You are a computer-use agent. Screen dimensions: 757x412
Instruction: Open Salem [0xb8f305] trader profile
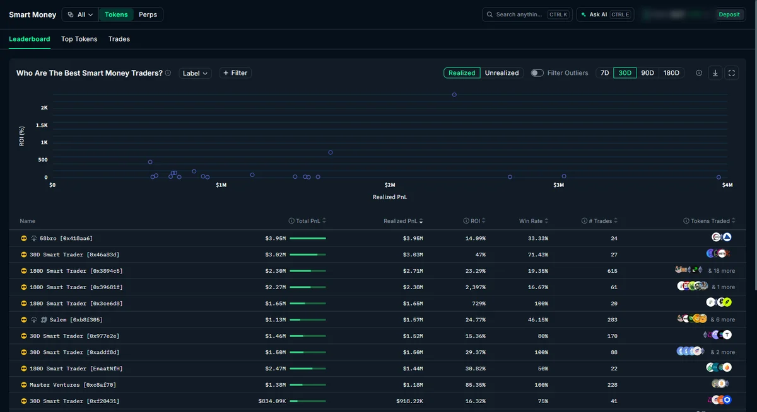pyautogui.click(x=76, y=320)
